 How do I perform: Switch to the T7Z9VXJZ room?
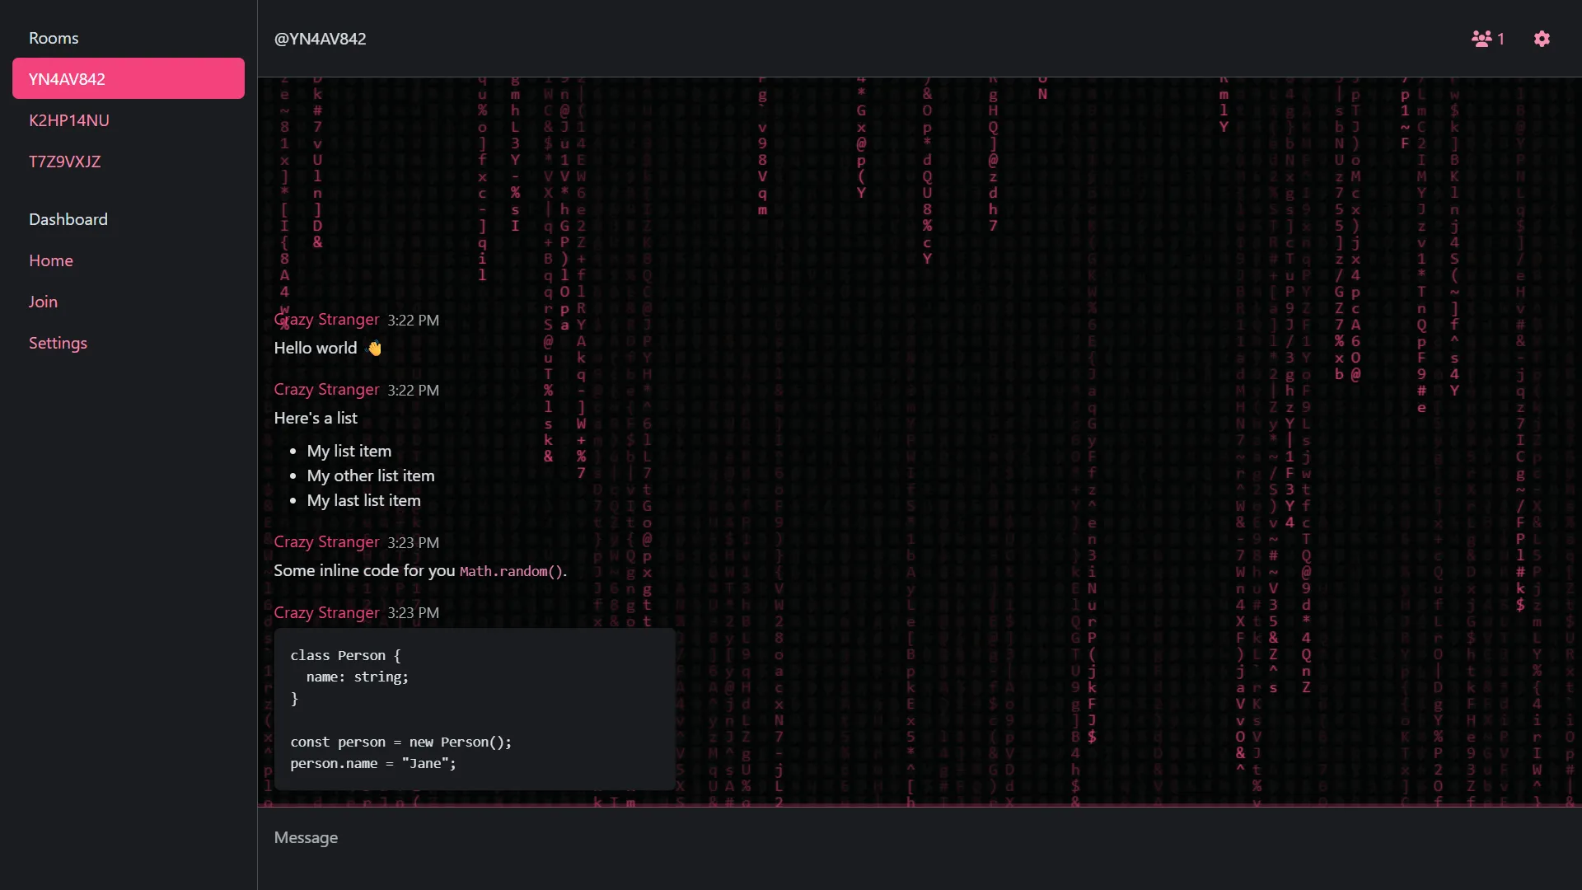pyautogui.click(x=64, y=162)
